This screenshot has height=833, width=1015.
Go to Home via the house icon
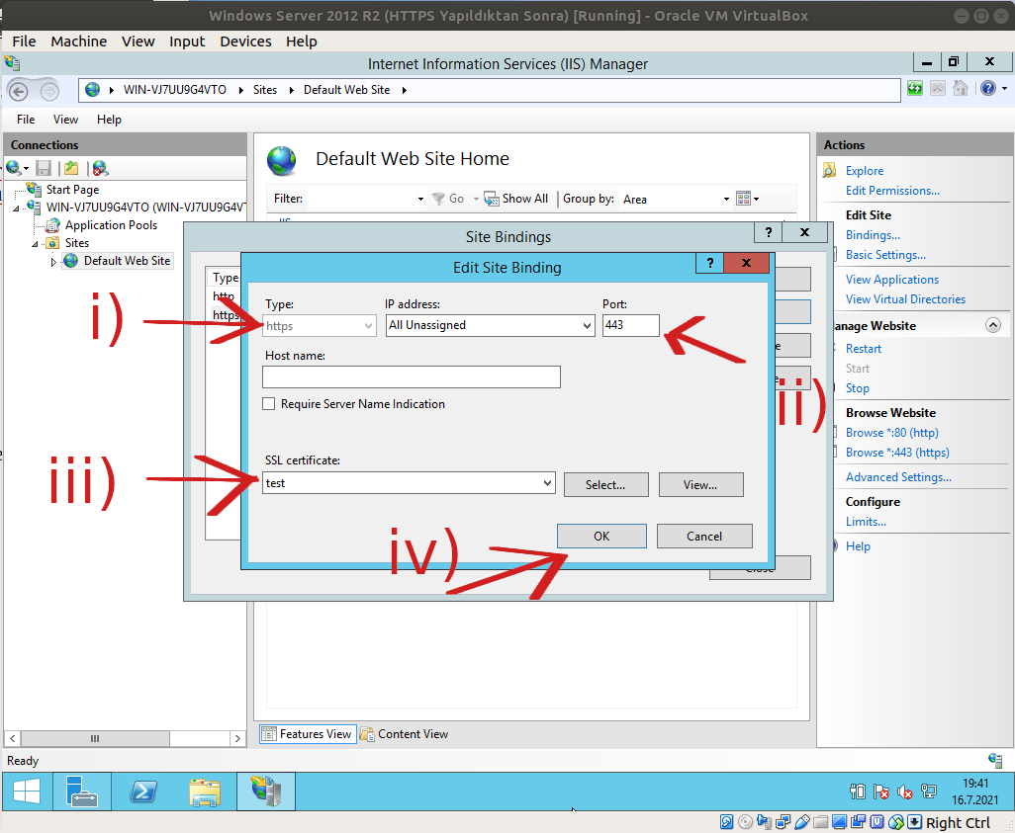point(961,89)
